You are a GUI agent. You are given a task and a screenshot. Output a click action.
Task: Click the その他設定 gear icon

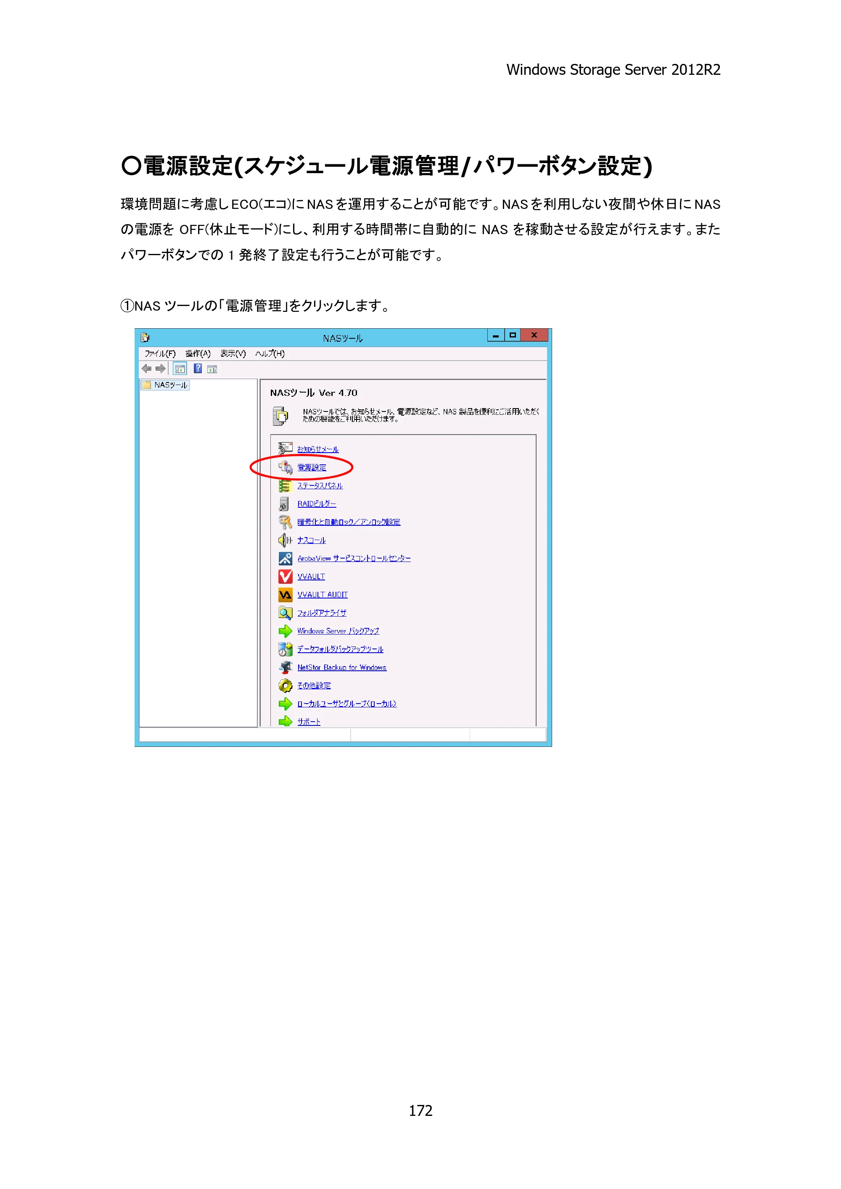[x=285, y=685]
